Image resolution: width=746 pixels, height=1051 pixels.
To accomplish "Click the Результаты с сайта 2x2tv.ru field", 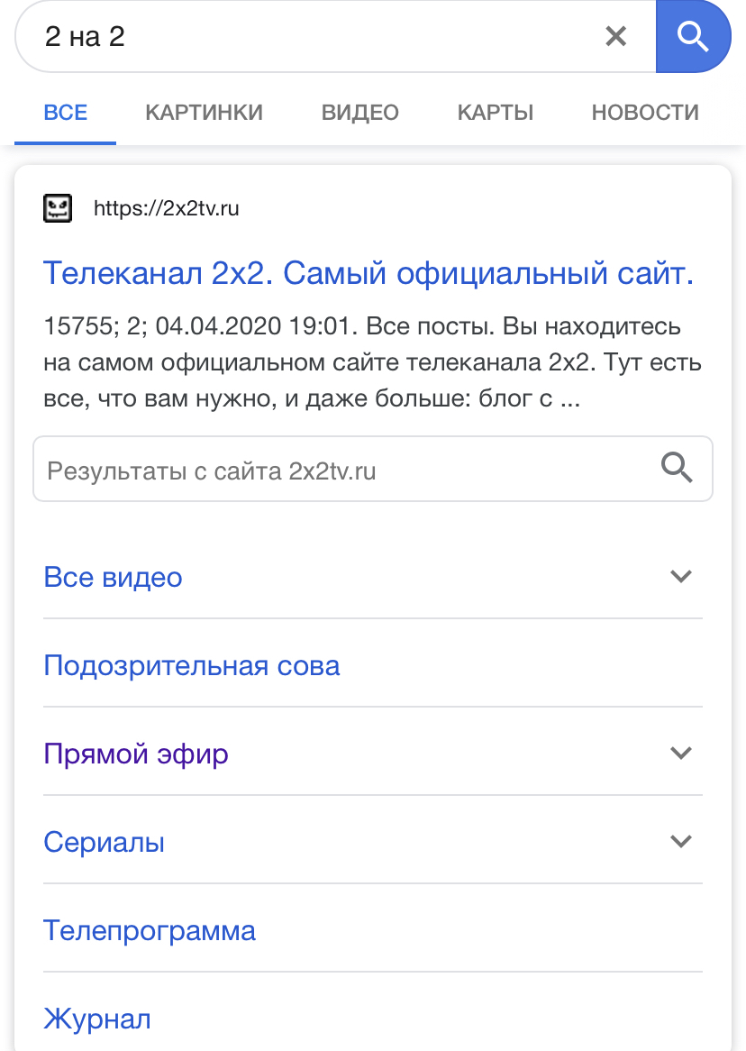I will click(x=342, y=470).
